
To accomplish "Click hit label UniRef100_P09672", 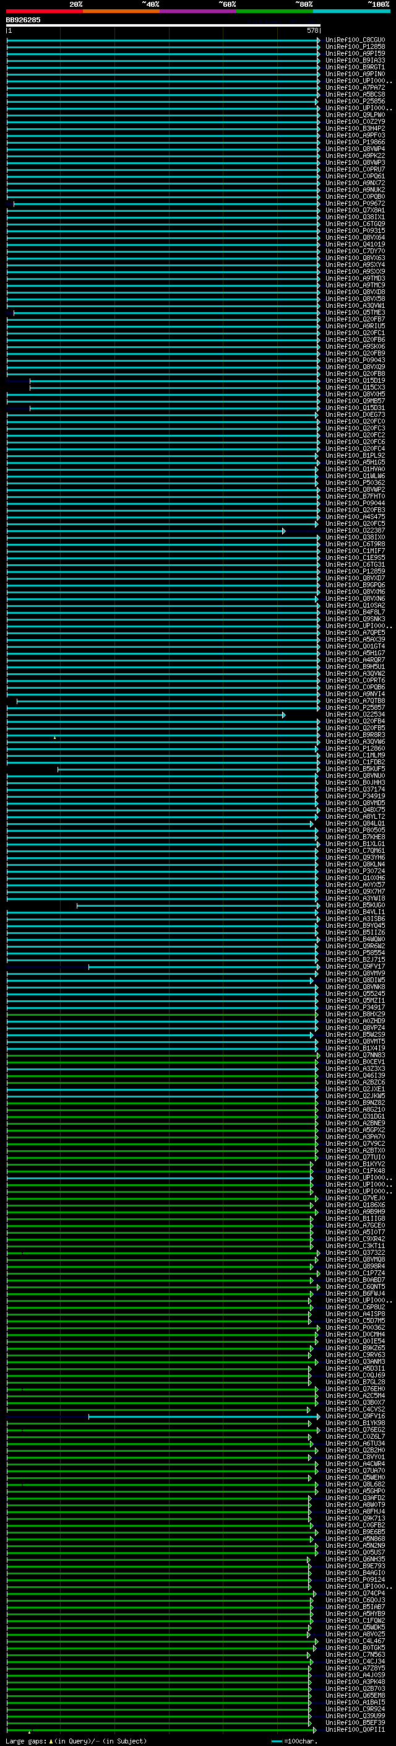I will tap(355, 203).
